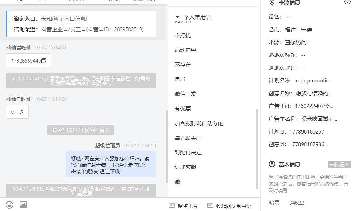358x211 pixels.
Task: Copy phone number 17326669449 with copy icon
Action: pyautogui.click(x=44, y=61)
